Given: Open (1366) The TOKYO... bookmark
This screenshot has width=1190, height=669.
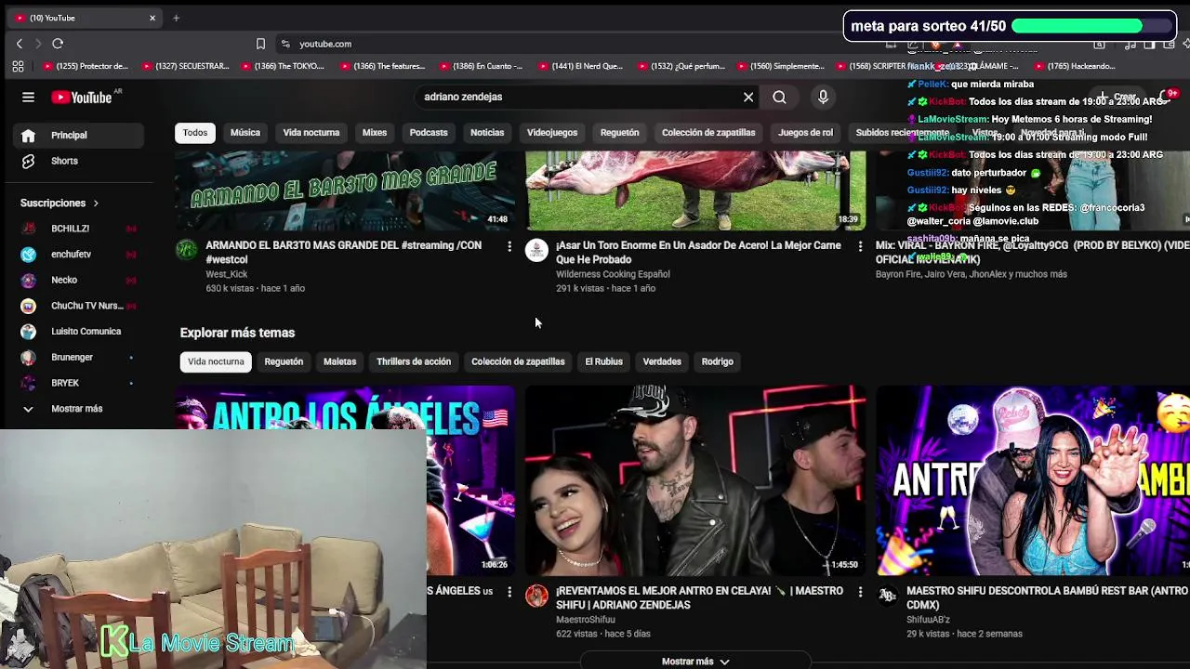Looking at the screenshot, I should click(x=282, y=66).
